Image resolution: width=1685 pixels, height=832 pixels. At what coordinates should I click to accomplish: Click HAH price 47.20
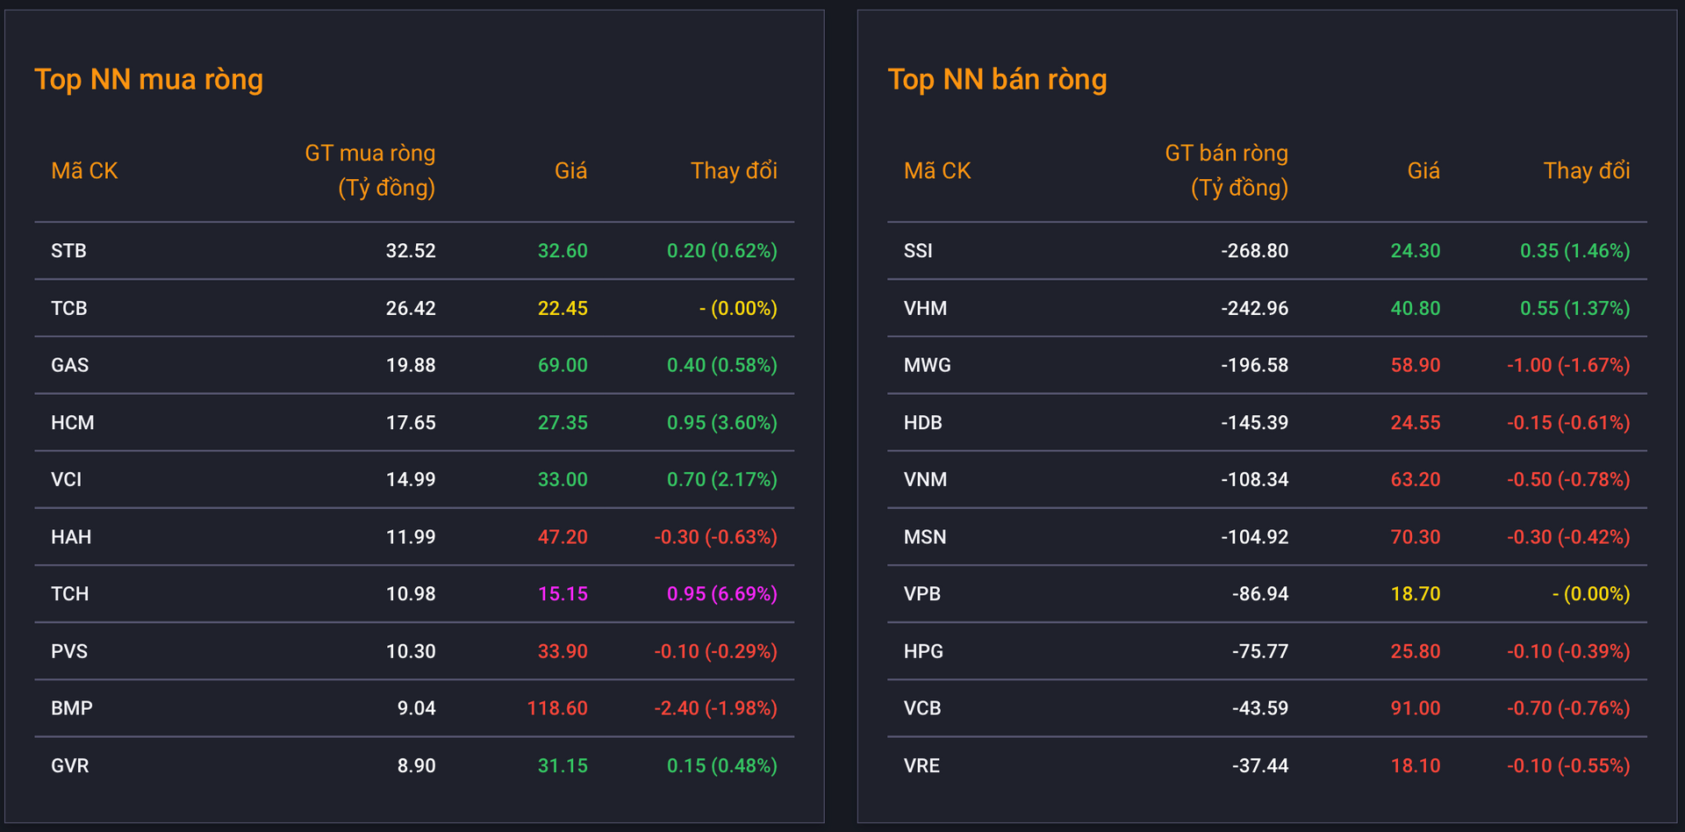point(563,536)
